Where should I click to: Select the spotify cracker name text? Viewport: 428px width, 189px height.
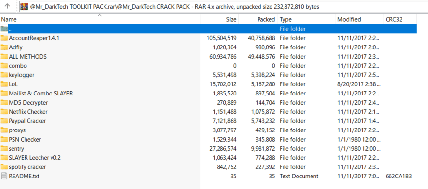point(27,167)
